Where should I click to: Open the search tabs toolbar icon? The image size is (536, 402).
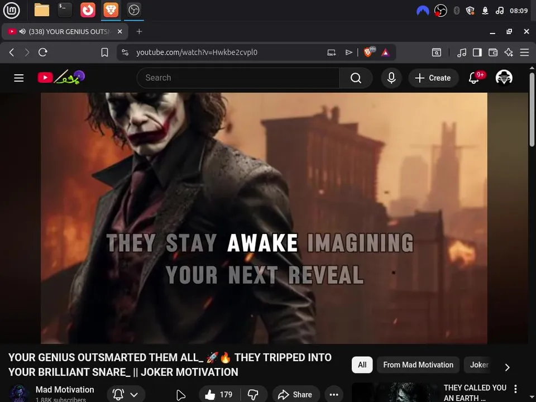coord(437,52)
